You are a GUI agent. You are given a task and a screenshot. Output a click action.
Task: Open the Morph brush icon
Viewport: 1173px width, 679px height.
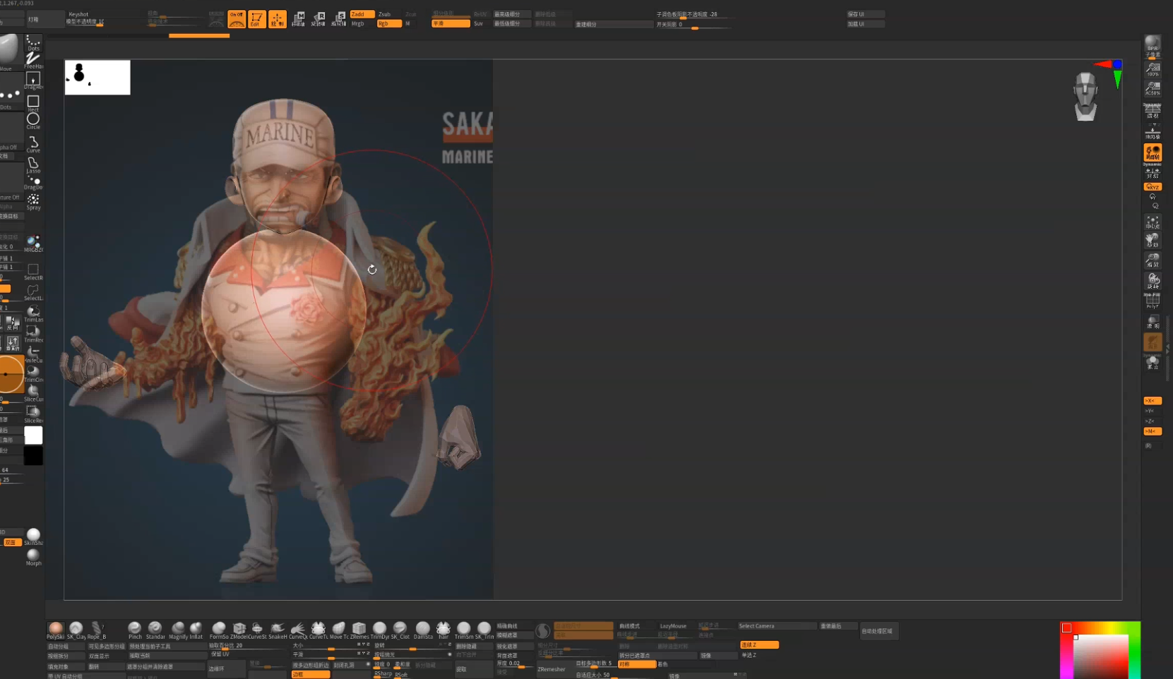point(33,558)
